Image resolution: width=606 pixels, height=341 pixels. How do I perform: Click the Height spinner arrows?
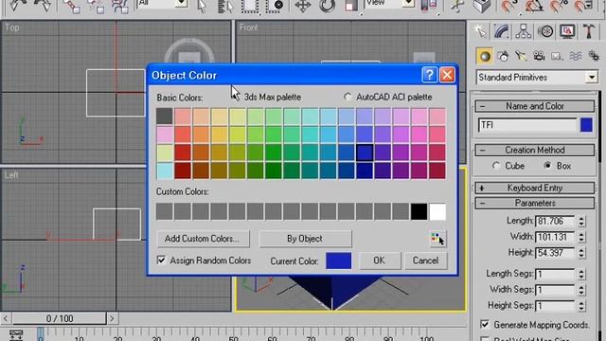581,253
